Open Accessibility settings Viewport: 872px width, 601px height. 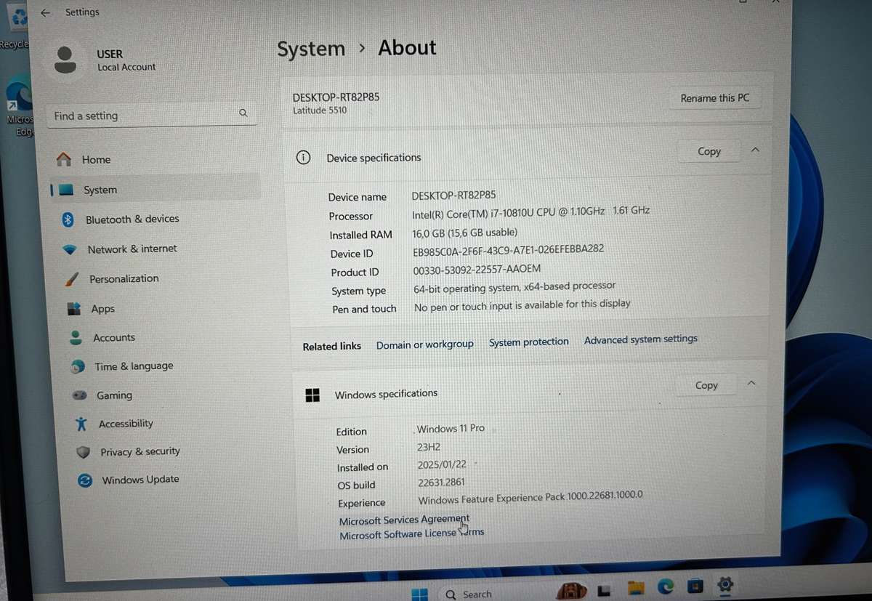pyautogui.click(x=126, y=423)
